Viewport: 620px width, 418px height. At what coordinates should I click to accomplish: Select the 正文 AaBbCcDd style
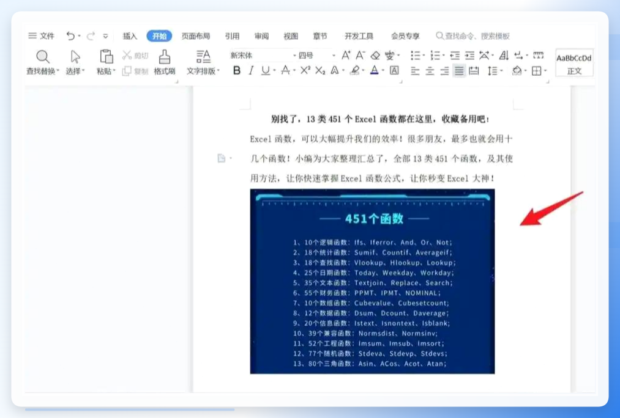tap(574, 63)
